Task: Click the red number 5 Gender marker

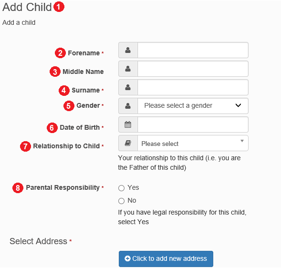Action: (x=69, y=106)
